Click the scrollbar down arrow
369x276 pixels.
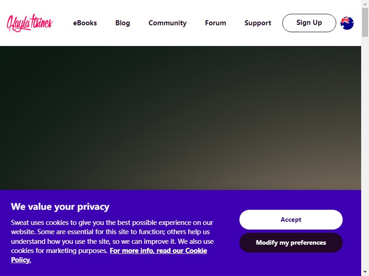365,273
